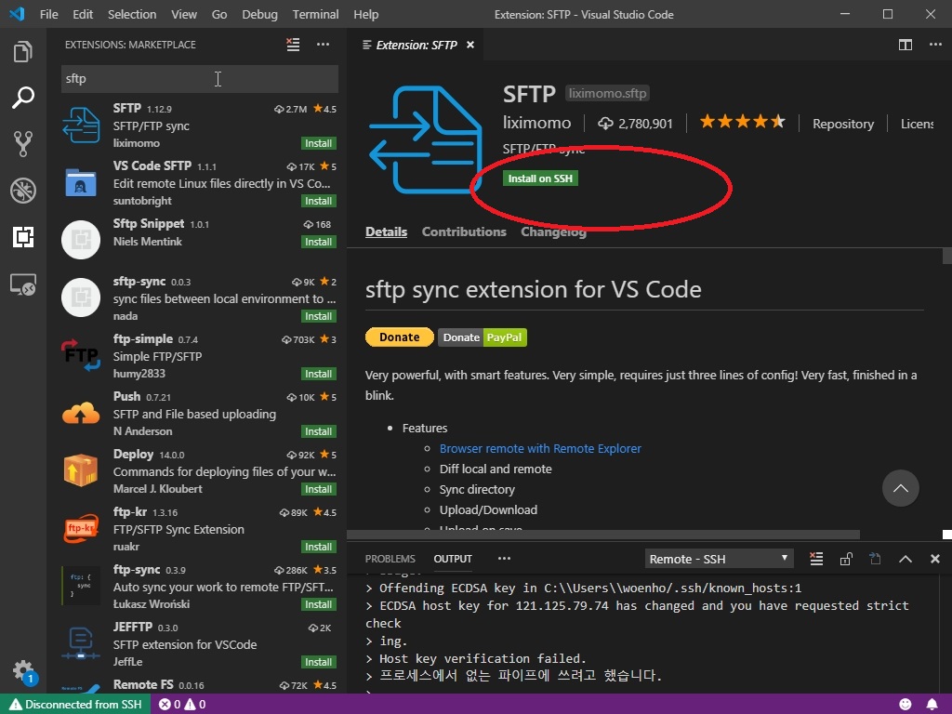Open the View menu

pos(184,14)
